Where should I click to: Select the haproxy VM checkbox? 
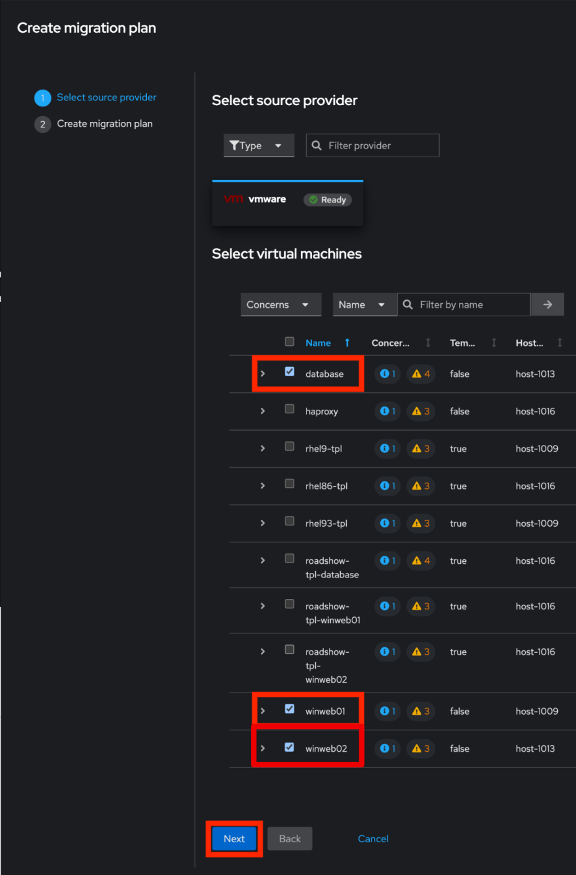(x=289, y=409)
